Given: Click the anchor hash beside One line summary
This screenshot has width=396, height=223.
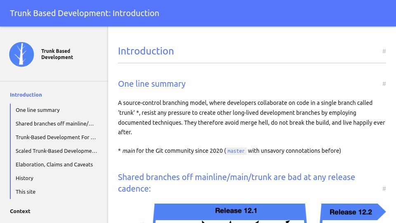Looking at the screenshot, I should tap(384, 84).
